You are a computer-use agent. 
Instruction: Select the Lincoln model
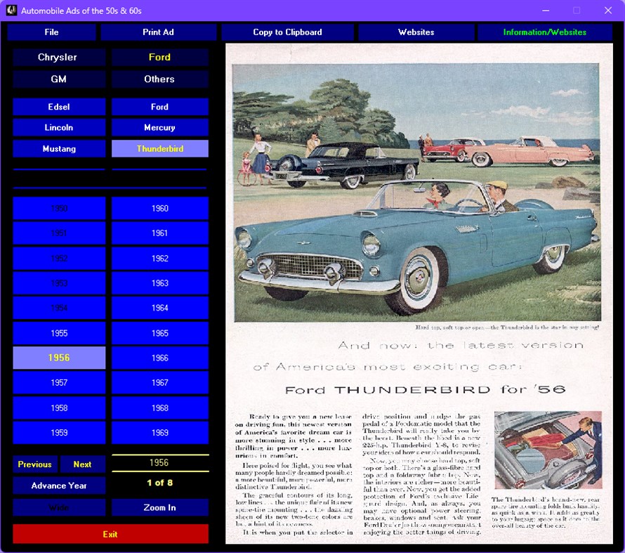58,127
